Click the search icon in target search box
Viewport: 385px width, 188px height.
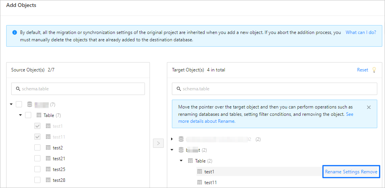pyautogui.click(x=179, y=89)
